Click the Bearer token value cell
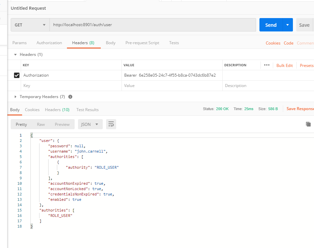 click(x=172, y=75)
